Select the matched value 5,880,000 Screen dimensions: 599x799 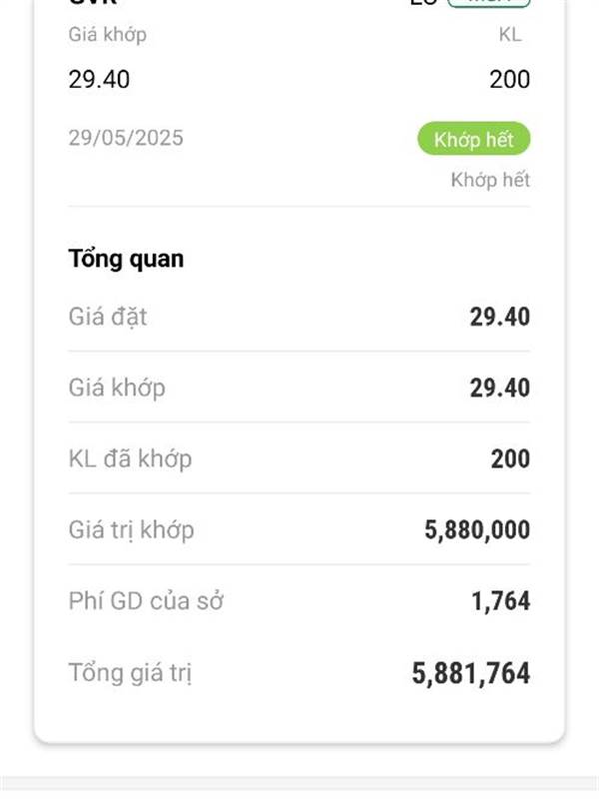[x=477, y=530]
